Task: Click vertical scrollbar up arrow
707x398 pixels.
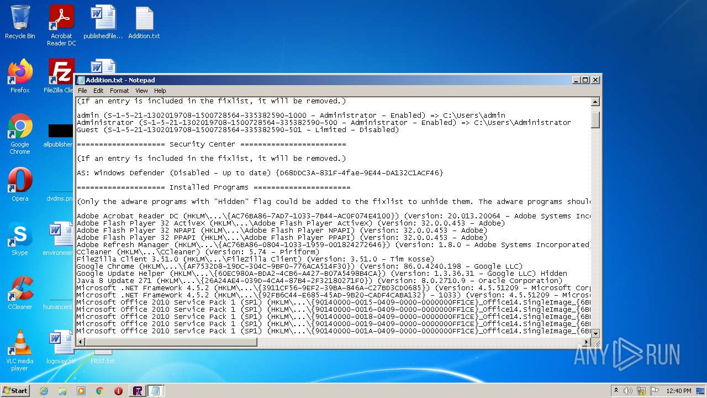Action: (x=595, y=102)
